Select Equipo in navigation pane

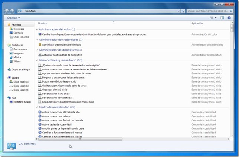pos(13,78)
